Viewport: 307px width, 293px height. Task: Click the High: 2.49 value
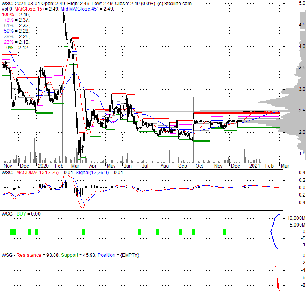pos(78,4)
